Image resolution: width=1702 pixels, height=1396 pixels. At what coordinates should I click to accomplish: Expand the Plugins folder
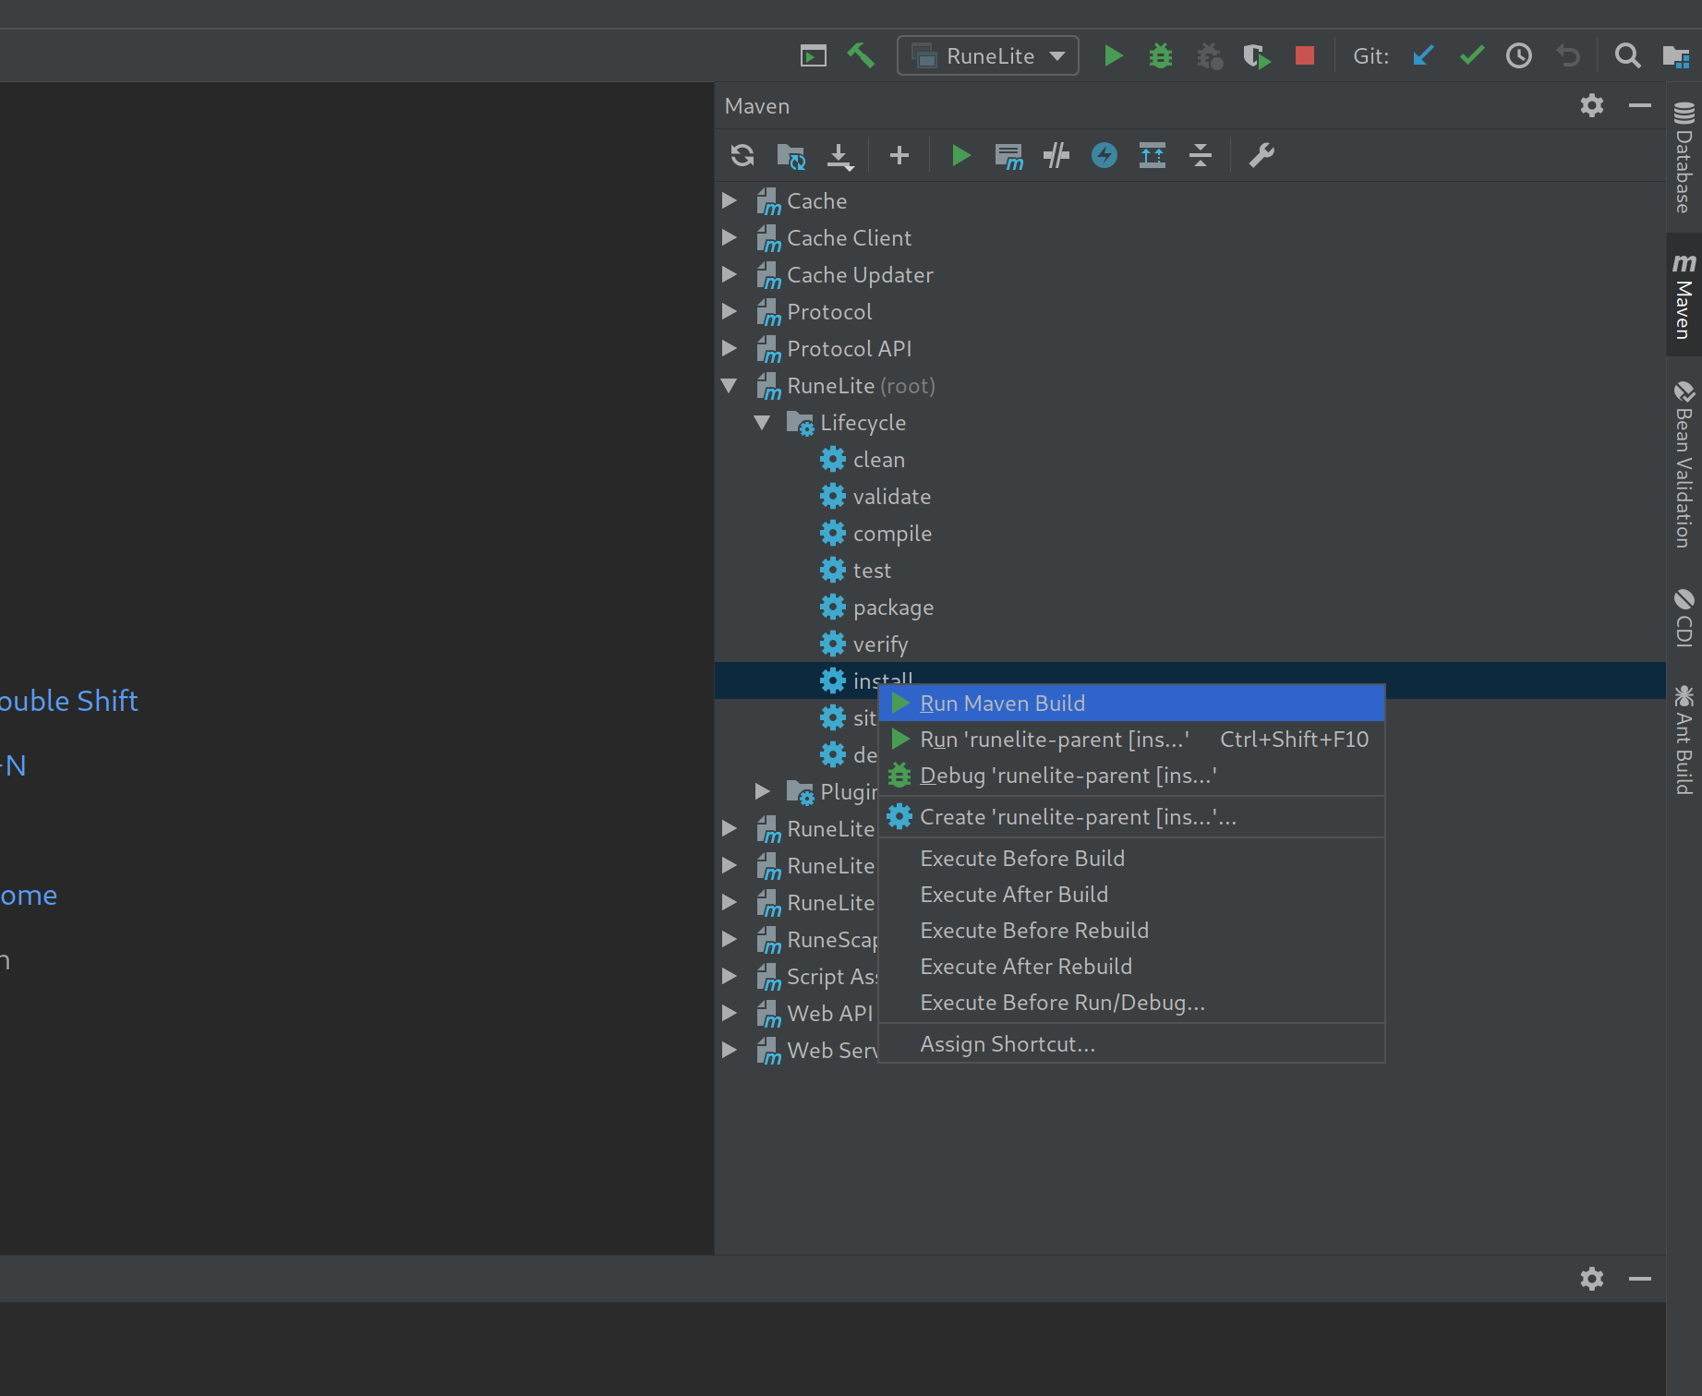point(762,791)
